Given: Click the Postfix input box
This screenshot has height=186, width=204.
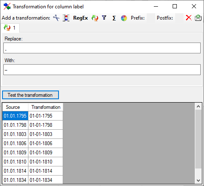Looking at the screenshot, I should tap(179, 18).
